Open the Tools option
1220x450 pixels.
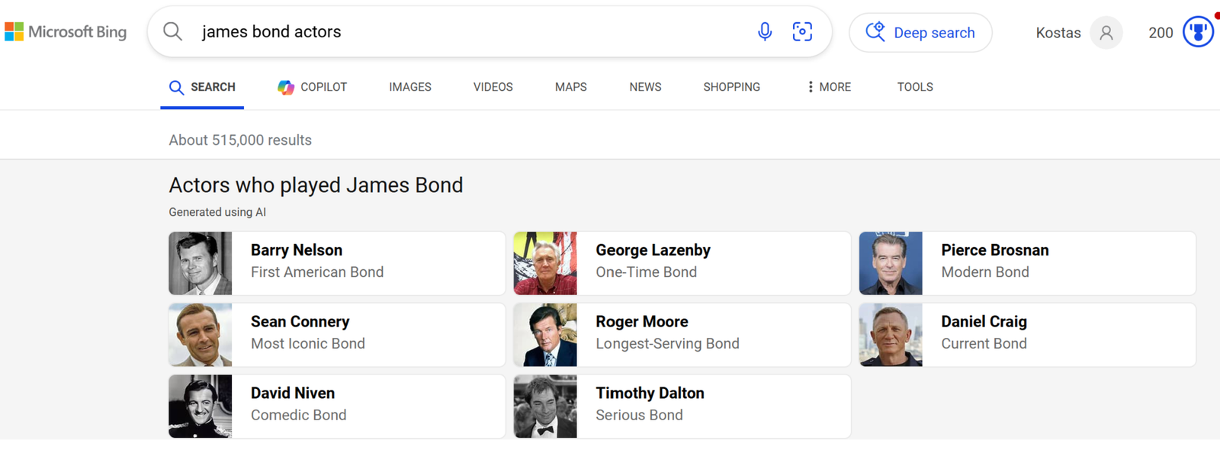[915, 87]
